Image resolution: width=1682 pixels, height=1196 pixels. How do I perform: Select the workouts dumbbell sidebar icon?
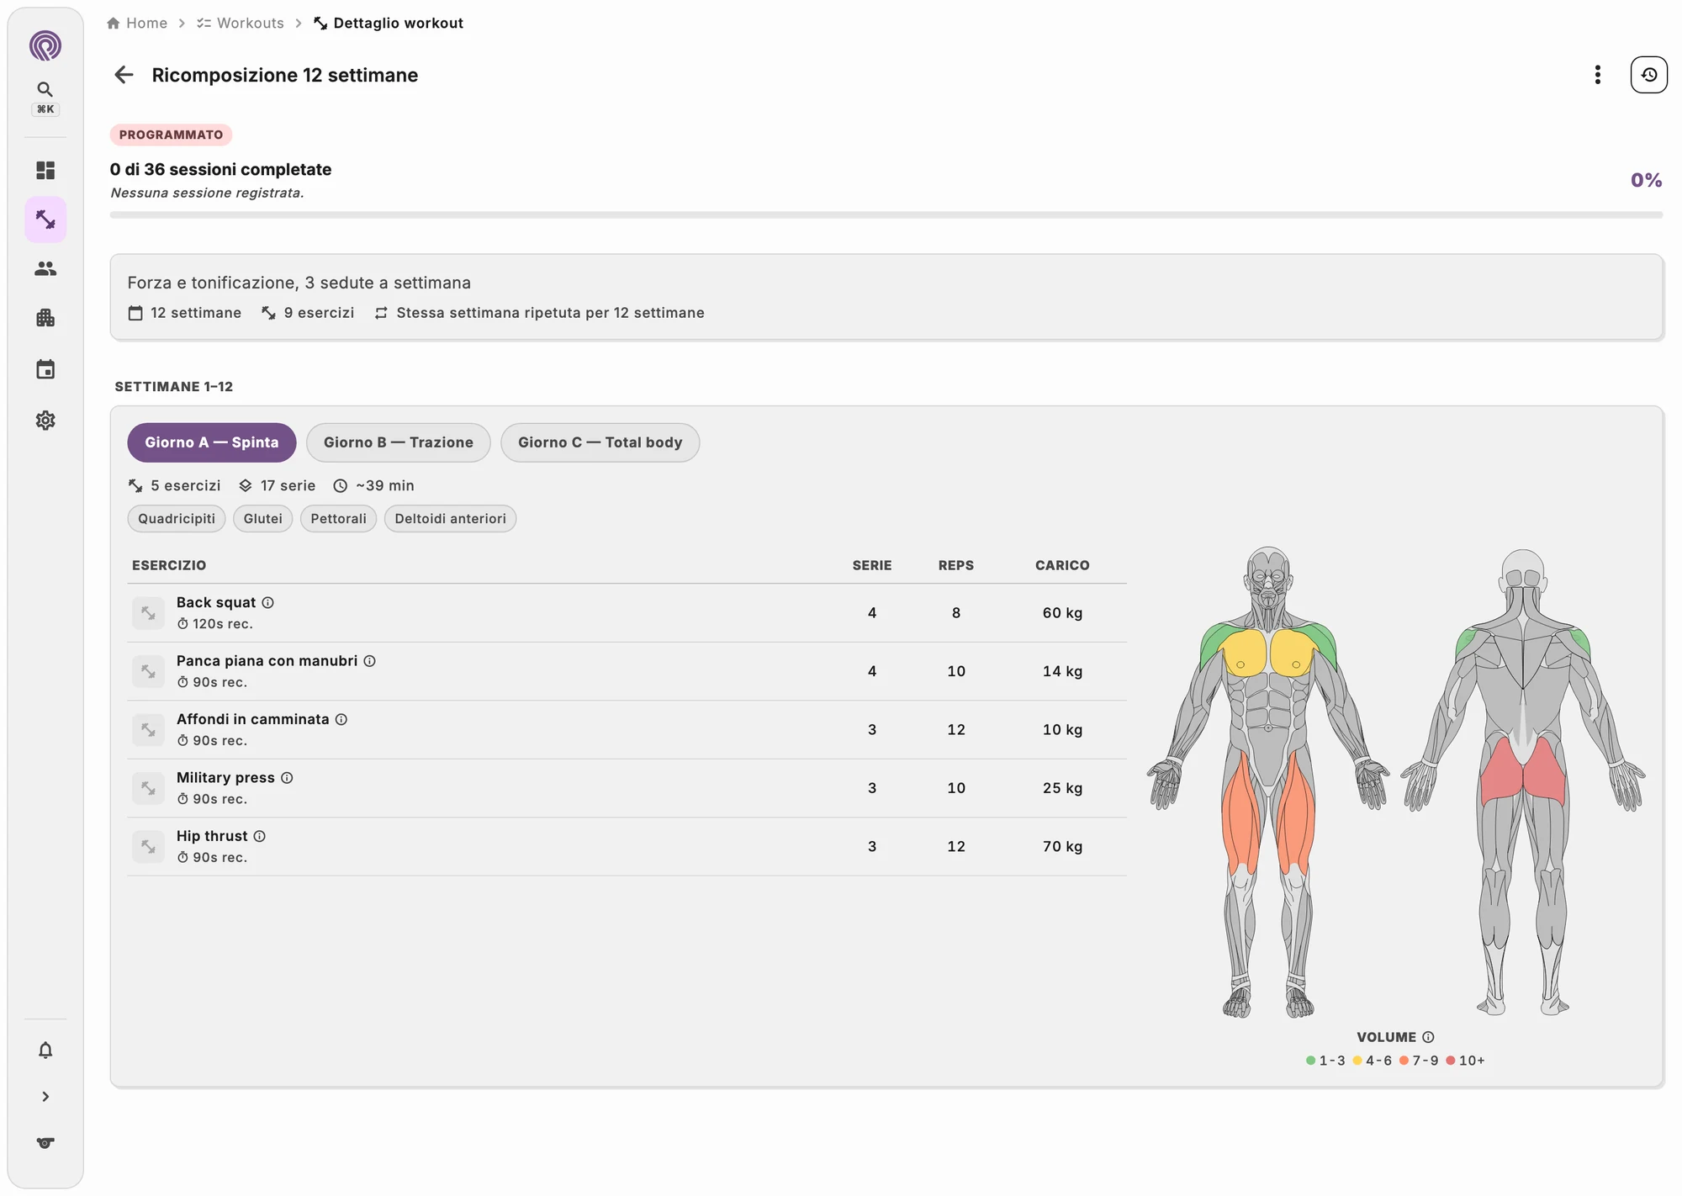pyautogui.click(x=45, y=220)
